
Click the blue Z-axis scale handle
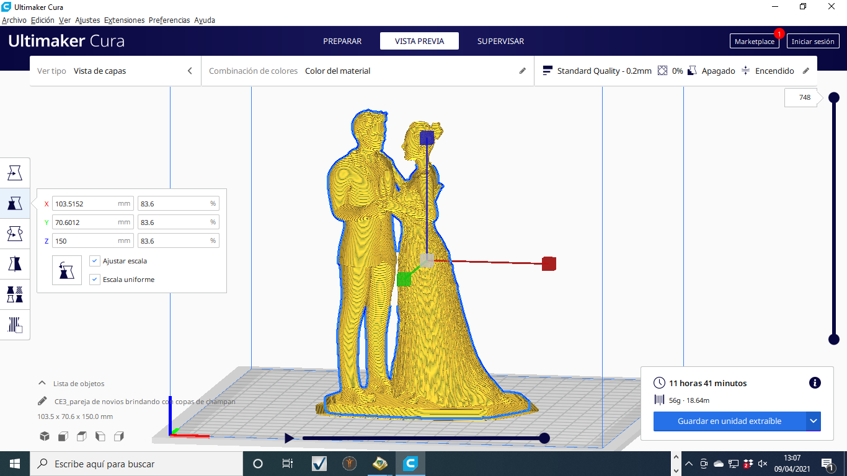pyautogui.click(x=427, y=138)
